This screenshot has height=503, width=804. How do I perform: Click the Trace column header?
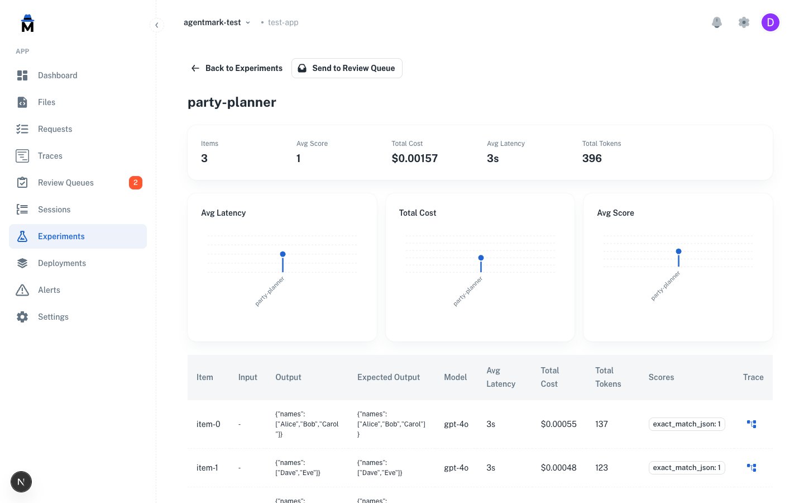753,377
